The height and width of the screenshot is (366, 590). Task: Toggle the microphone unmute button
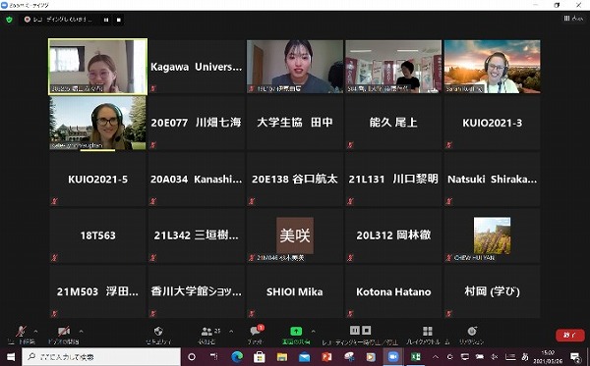click(22, 335)
